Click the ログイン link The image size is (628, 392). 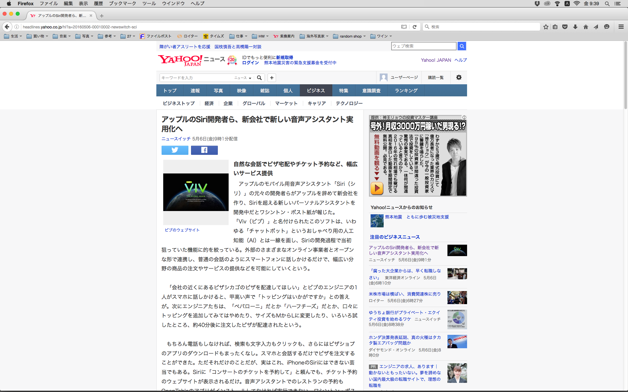point(250,63)
